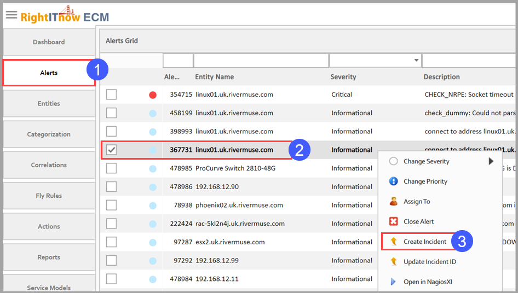Sort by Ale... ID column header
The width and height of the screenshot is (518, 293).
pyautogui.click(x=172, y=77)
